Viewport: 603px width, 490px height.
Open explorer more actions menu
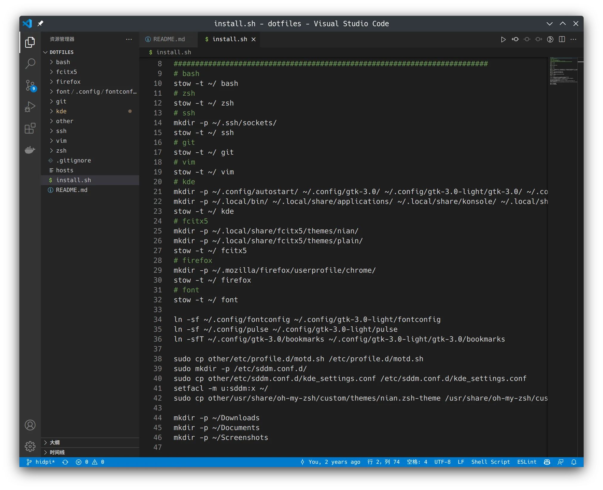pos(129,39)
